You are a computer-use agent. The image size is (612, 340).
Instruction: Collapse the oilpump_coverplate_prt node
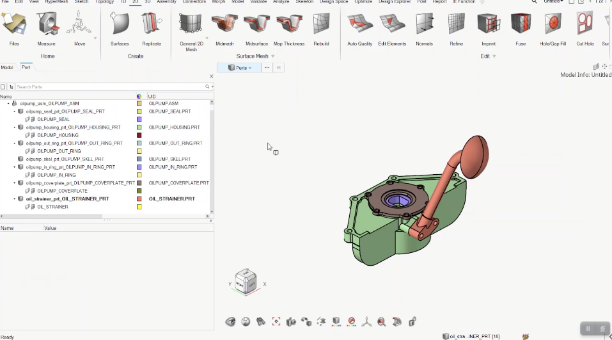pyautogui.click(x=15, y=183)
